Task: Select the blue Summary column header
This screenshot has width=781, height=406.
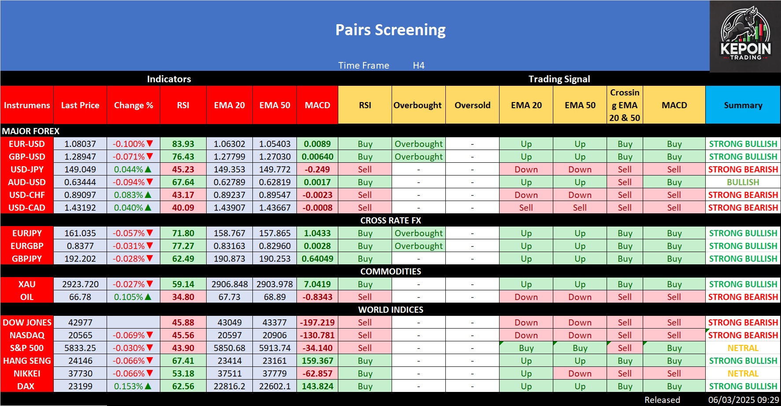Action: click(743, 105)
